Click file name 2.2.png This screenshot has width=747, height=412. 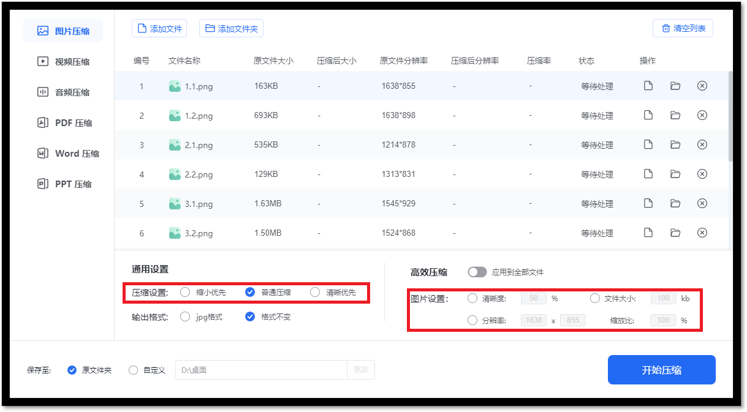199,174
